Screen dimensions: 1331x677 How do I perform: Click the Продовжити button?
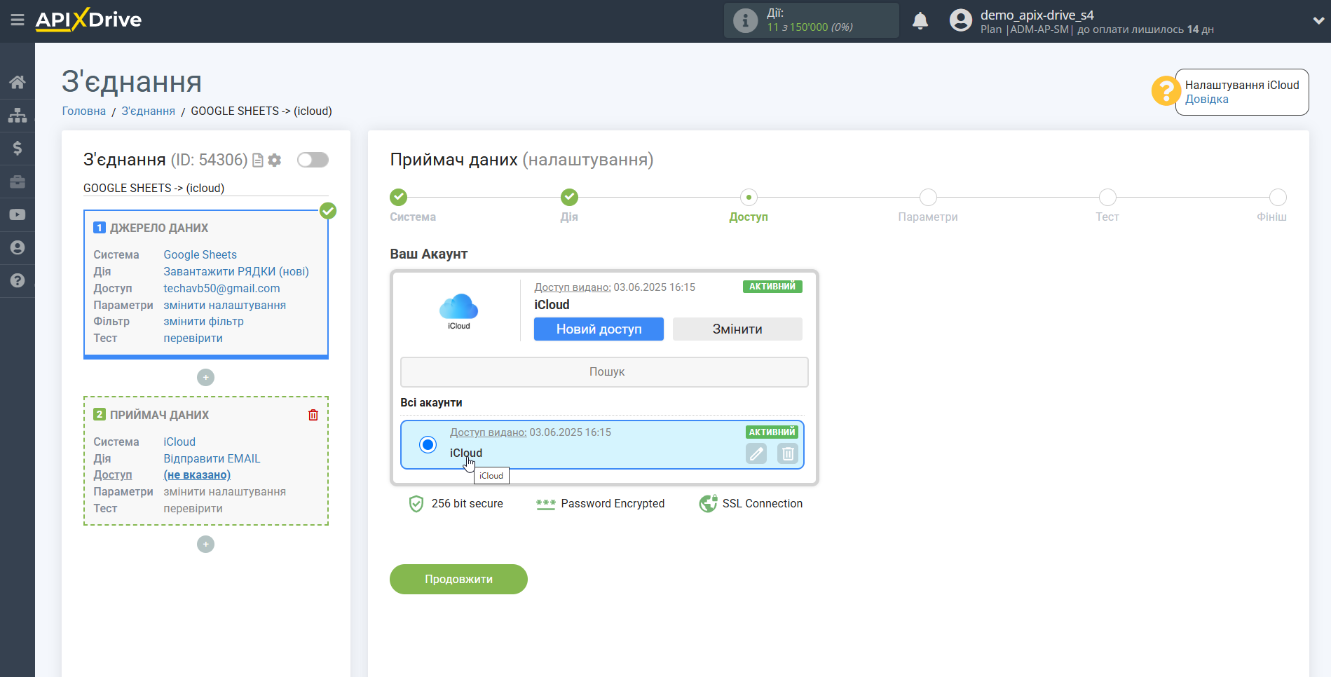click(458, 580)
